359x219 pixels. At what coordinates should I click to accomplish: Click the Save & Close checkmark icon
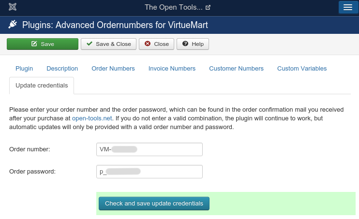[x=89, y=44]
